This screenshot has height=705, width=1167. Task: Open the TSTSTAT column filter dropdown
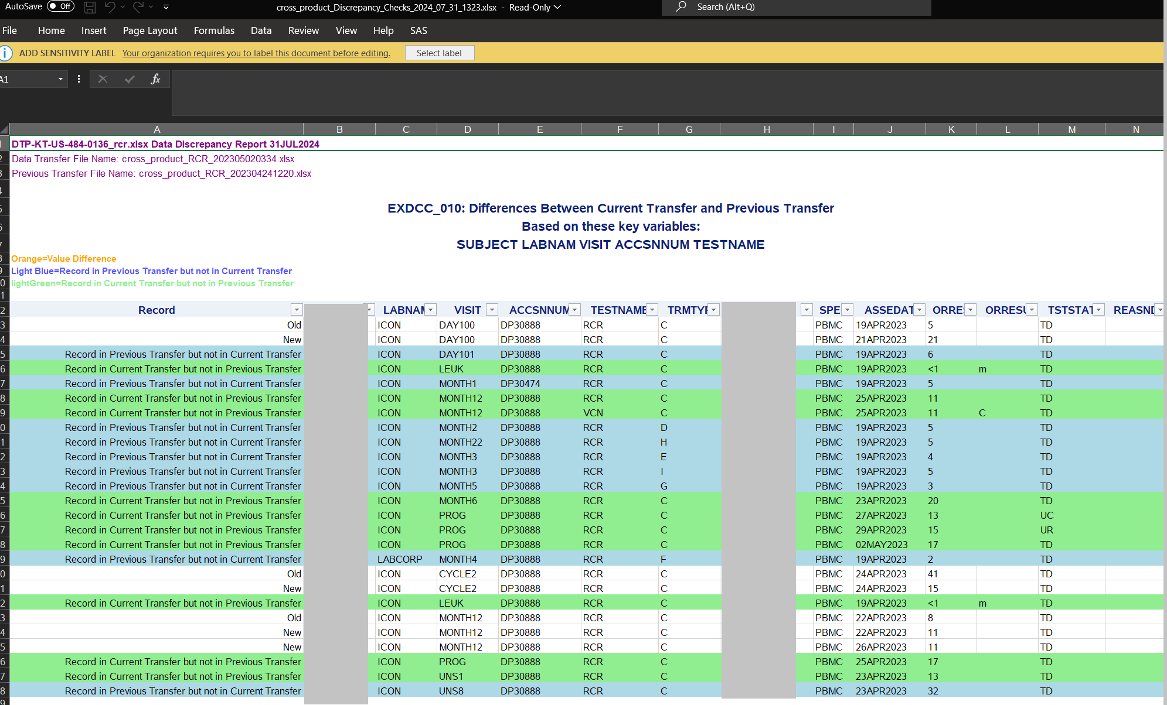click(1098, 309)
